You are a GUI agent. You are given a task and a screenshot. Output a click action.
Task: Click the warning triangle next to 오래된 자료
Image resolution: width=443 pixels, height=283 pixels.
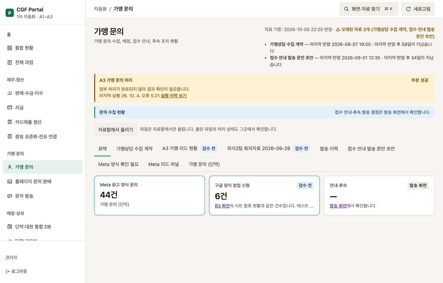pyautogui.click(x=338, y=29)
